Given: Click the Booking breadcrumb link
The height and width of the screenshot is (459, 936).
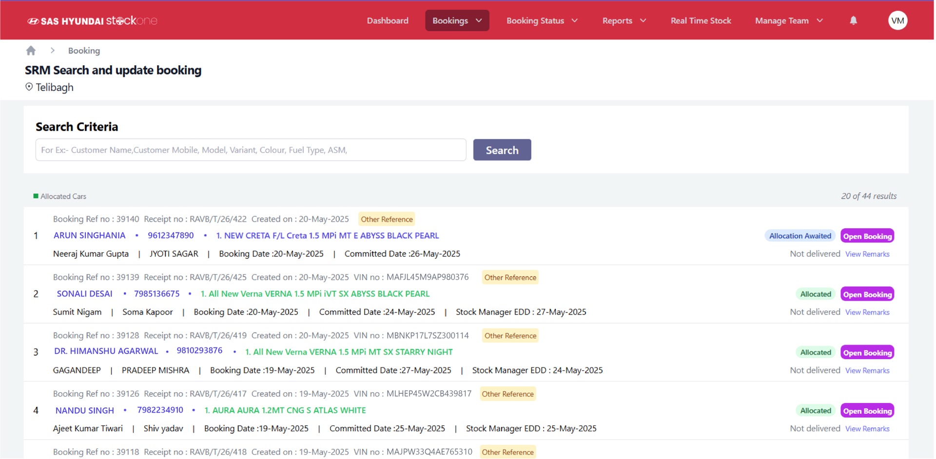Looking at the screenshot, I should 84,51.
